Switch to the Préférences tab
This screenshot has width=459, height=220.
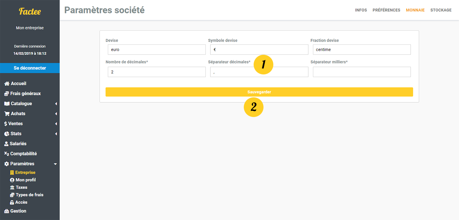pos(386,10)
